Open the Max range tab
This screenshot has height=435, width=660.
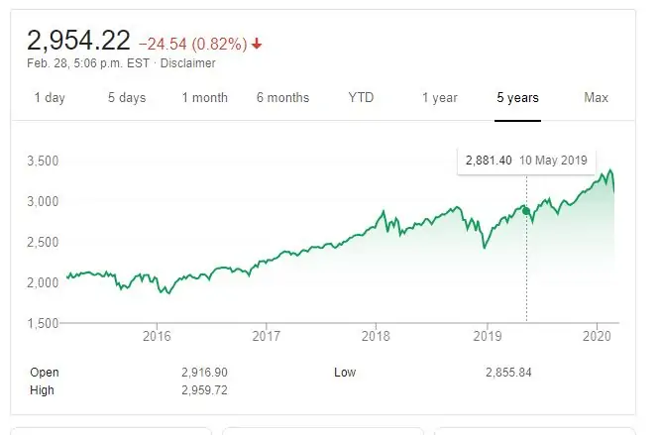pos(596,97)
